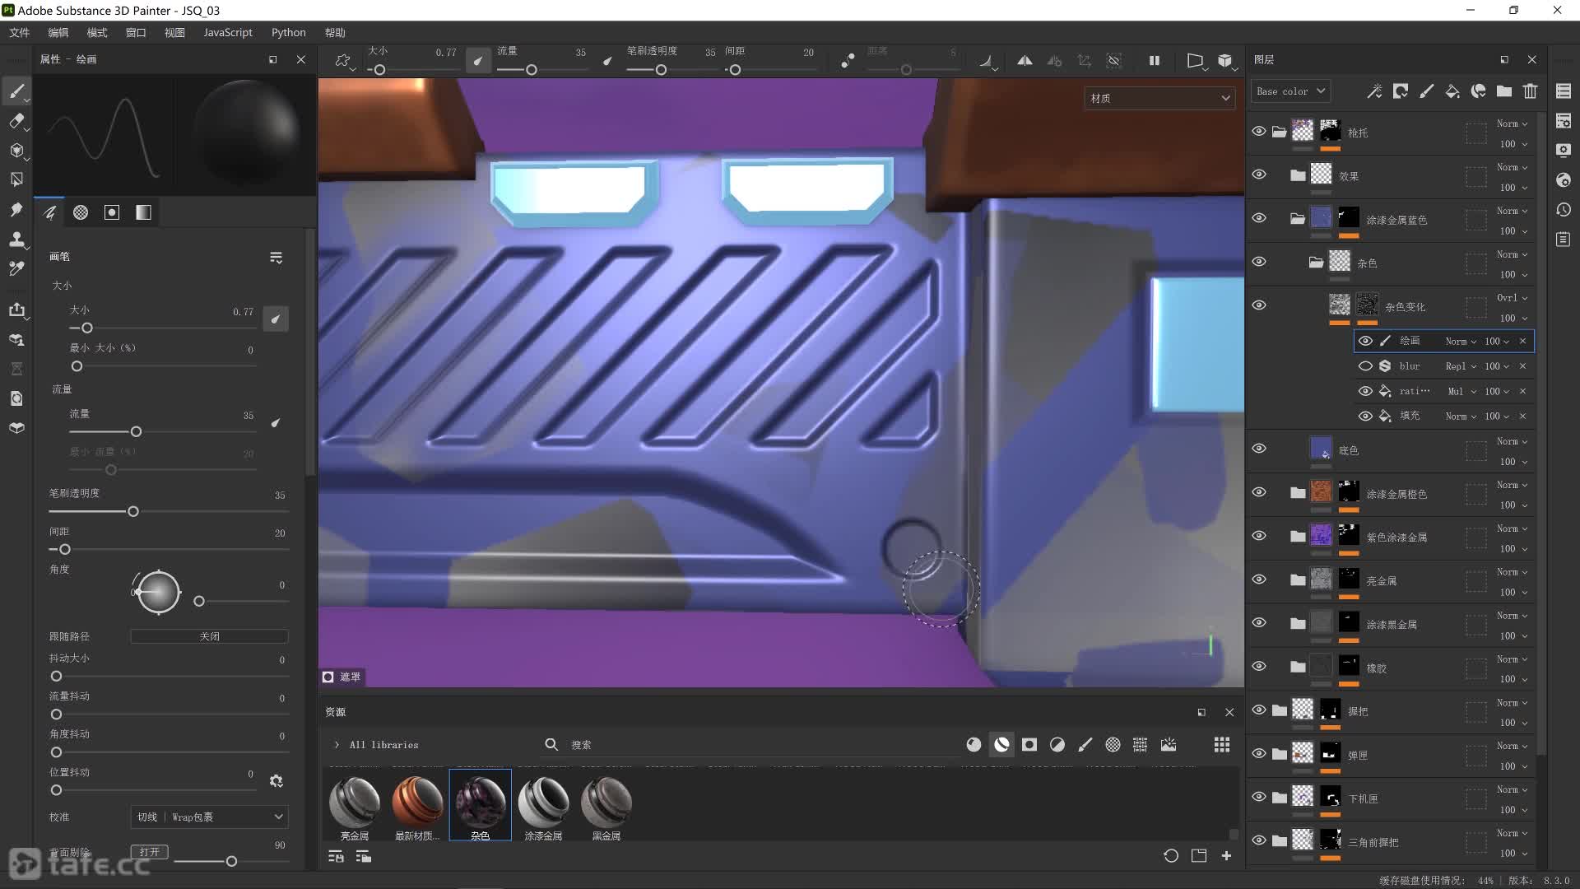Refresh the assets panel
This screenshot has width=1580, height=889.
click(1171, 856)
